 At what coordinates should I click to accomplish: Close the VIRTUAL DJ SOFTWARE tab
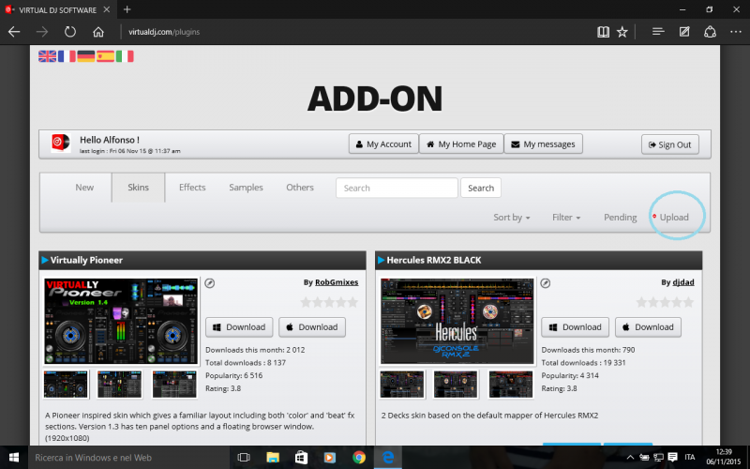tap(107, 9)
